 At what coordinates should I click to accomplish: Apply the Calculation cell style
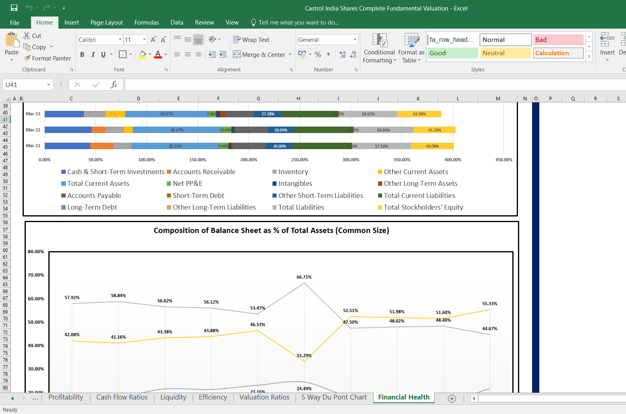(558, 53)
